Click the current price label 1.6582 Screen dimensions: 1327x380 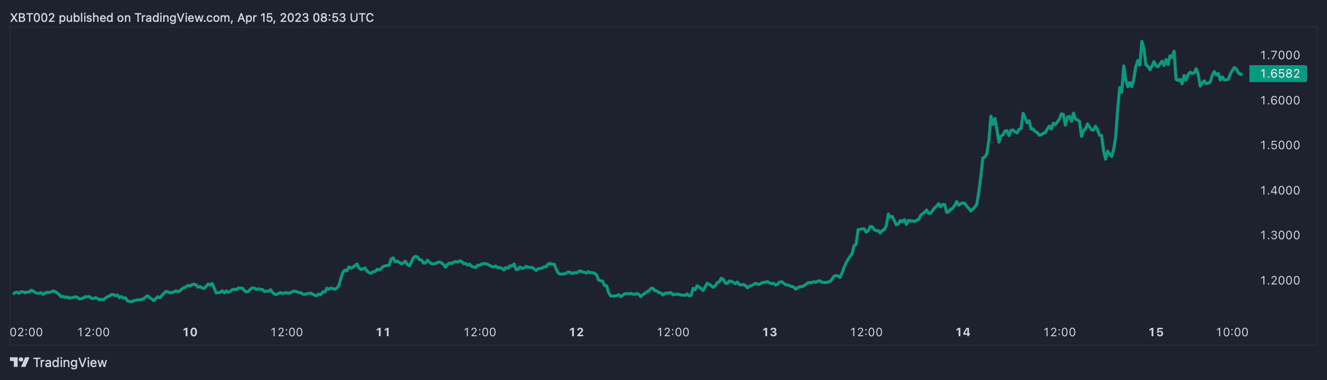(x=1279, y=74)
